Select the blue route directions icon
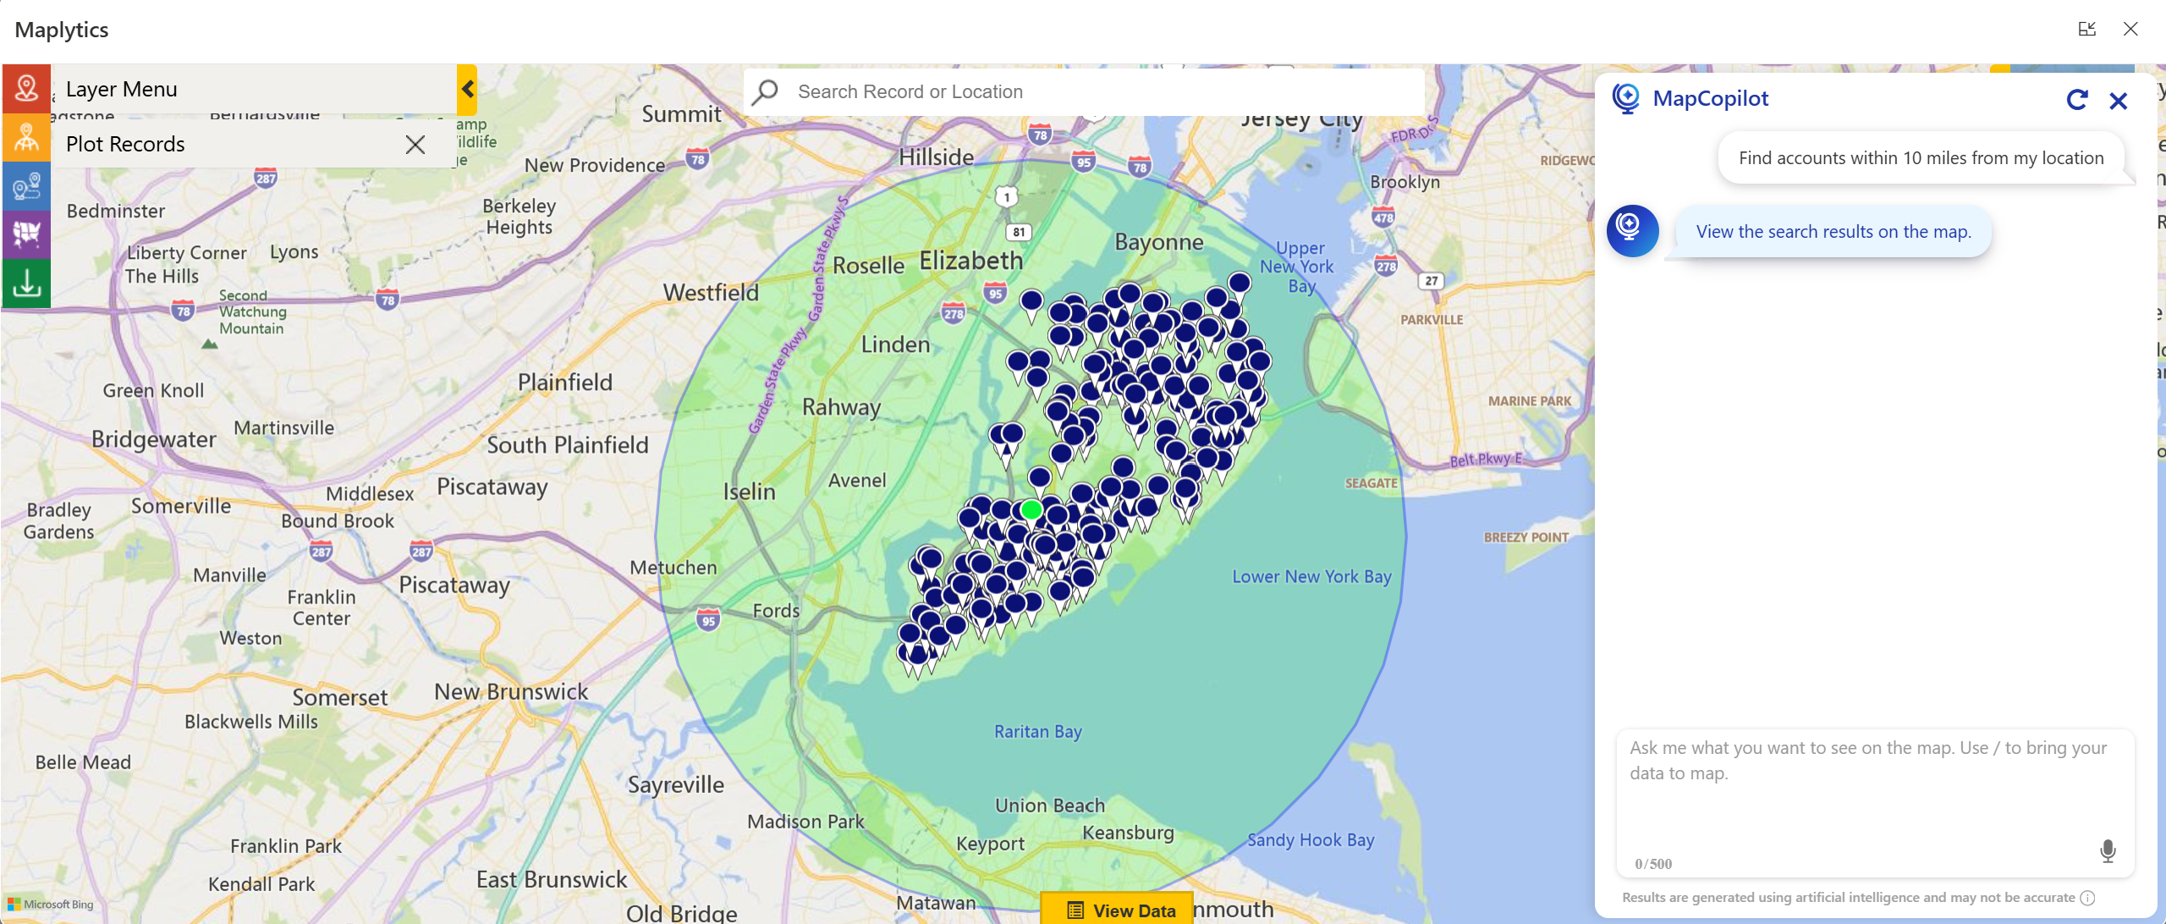Screen dimensions: 2166x924 click(26, 186)
